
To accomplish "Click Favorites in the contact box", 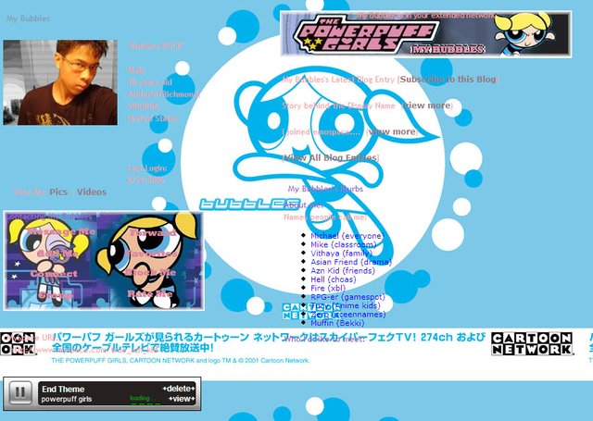I will tap(152, 254).
